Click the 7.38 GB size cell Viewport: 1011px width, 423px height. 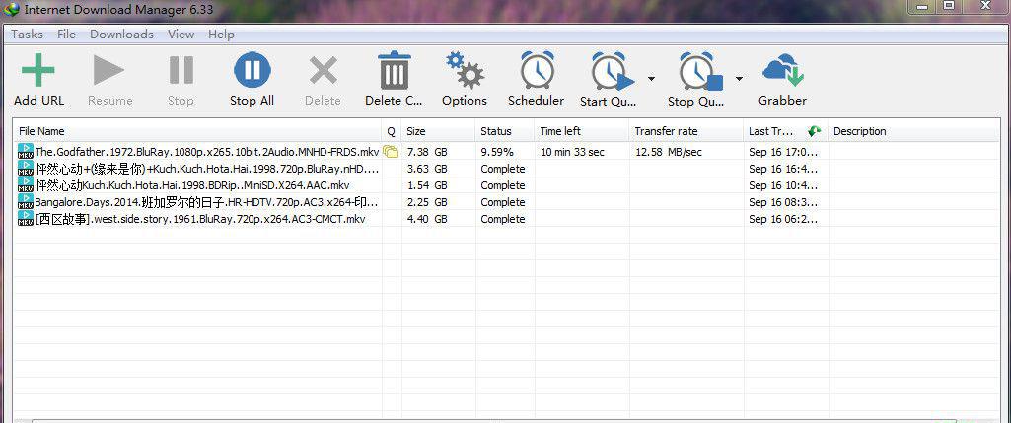pos(427,152)
